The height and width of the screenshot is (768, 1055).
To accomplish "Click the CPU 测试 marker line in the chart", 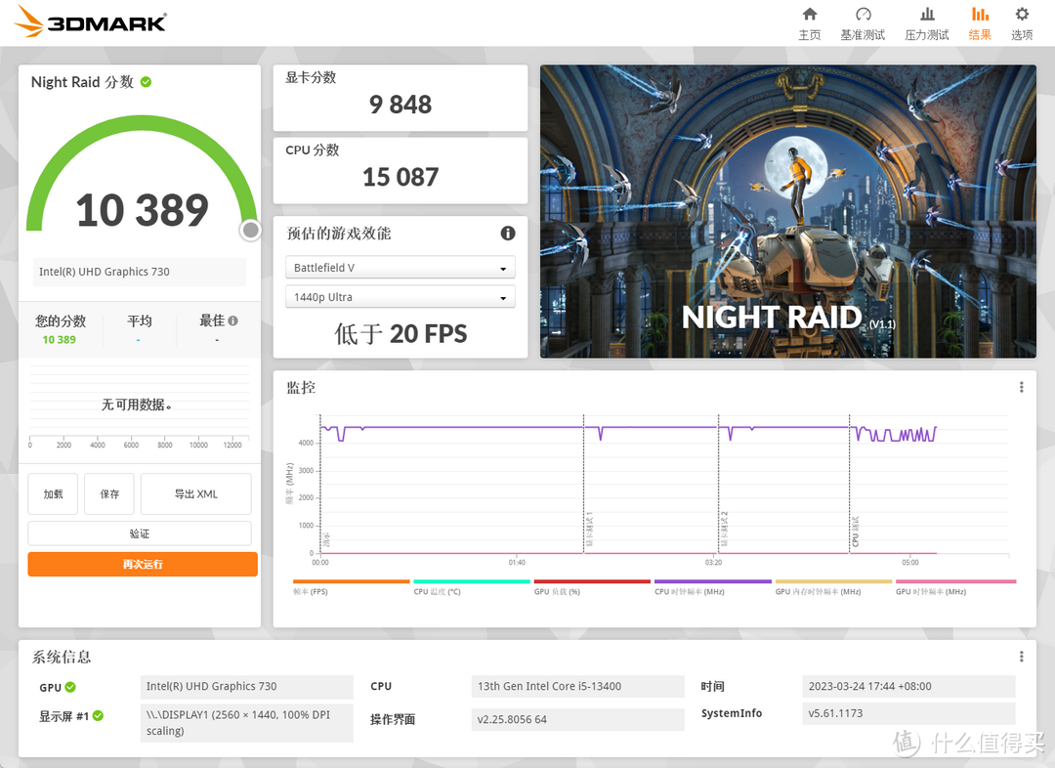I will click(850, 485).
